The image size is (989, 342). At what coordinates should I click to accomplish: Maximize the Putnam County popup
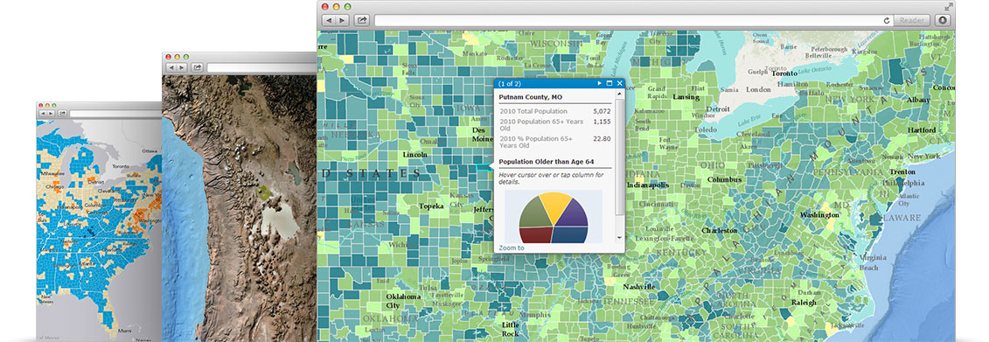coord(609,83)
